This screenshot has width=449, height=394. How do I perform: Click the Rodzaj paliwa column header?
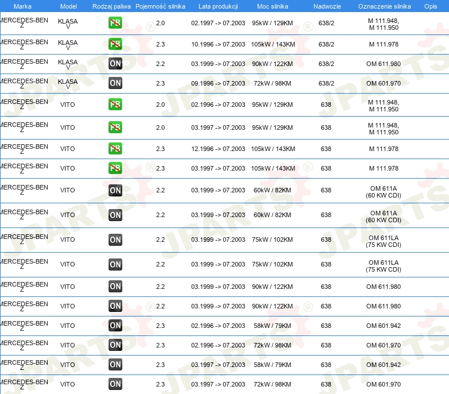(111, 6)
